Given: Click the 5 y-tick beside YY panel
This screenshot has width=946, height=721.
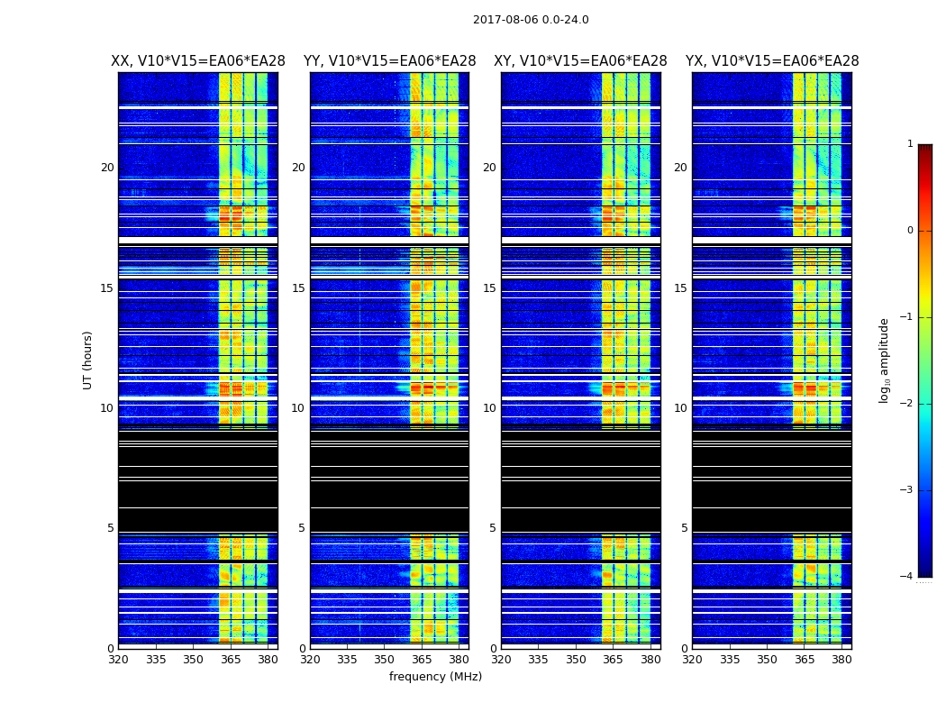Looking at the screenshot, I should pos(302,528).
